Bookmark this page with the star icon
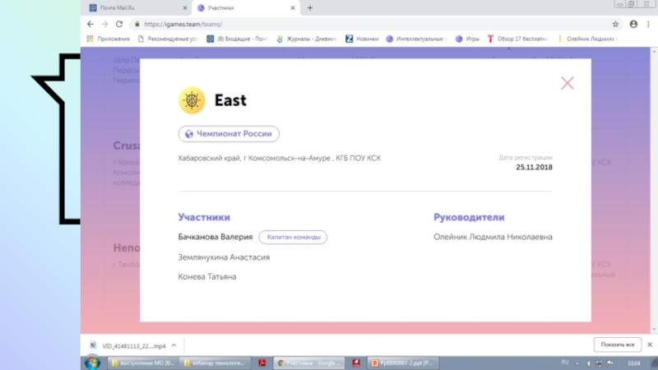The width and height of the screenshot is (658, 370). click(615, 24)
